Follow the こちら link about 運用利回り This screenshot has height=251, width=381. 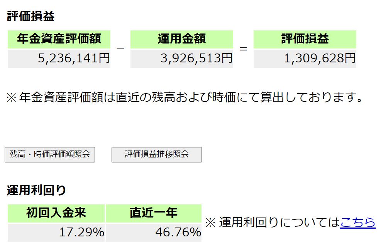tap(357, 222)
